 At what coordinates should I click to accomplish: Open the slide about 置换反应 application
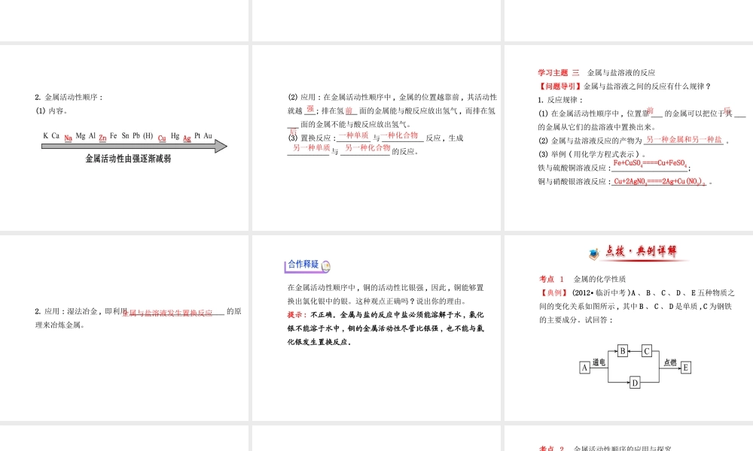376,138
